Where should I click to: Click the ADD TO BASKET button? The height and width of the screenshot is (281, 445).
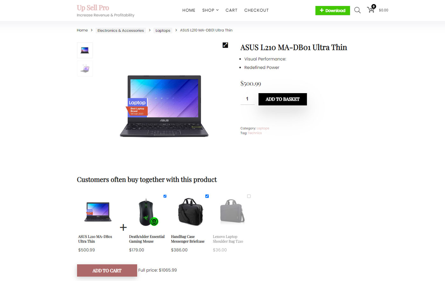283,99
